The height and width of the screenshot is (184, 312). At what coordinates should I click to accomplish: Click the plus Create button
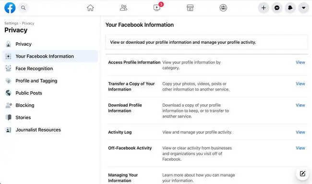264,8
